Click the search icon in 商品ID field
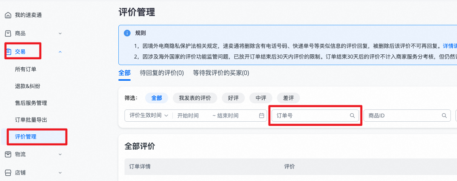 pyautogui.click(x=444, y=116)
